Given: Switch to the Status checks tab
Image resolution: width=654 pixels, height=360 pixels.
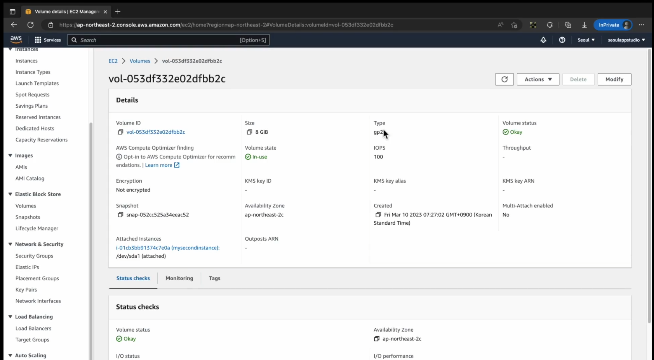Looking at the screenshot, I should click(x=133, y=278).
